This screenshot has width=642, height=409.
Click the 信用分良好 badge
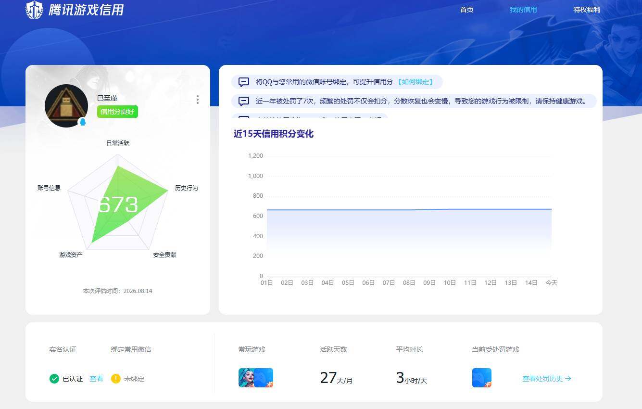coord(117,112)
